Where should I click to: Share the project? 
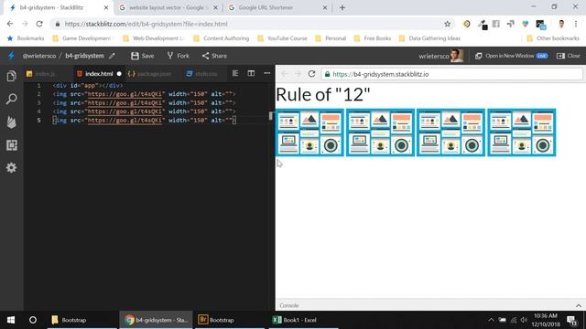(x=214, y=56)
